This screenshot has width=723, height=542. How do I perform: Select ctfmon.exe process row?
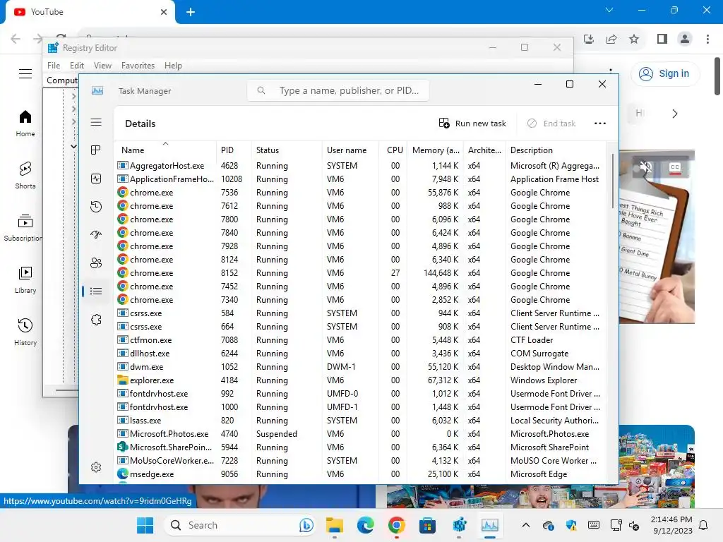(x=360, y=339)
